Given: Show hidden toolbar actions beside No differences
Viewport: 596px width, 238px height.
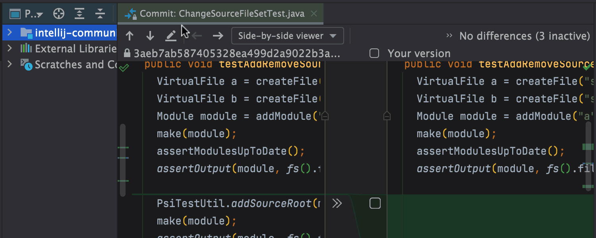Looking at the screenshot, I should (449, 36).
